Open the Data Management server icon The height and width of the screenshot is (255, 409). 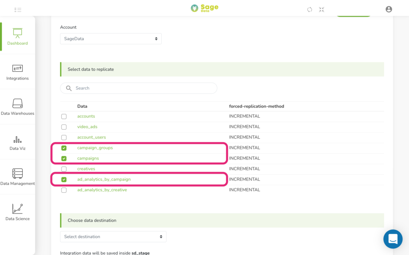[18, 173]
